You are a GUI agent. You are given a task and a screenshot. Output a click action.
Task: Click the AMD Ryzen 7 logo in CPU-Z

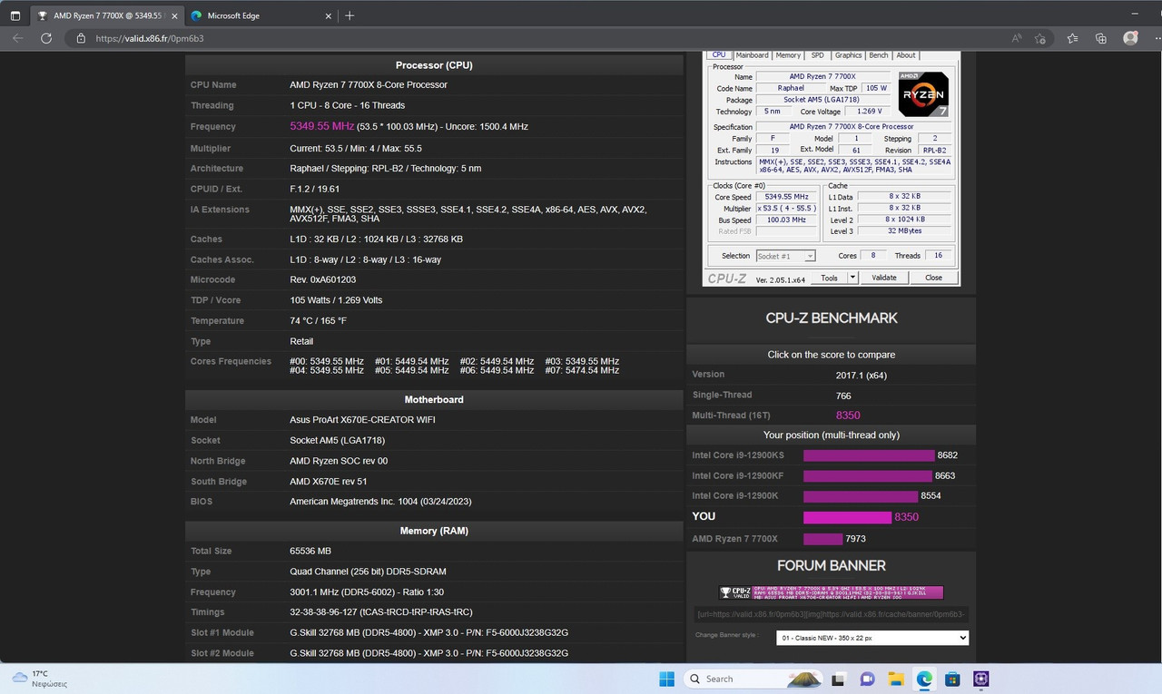click(x=923, y=94)
